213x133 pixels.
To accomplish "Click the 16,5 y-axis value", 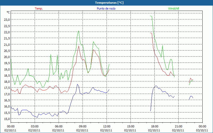I will 7,100.
